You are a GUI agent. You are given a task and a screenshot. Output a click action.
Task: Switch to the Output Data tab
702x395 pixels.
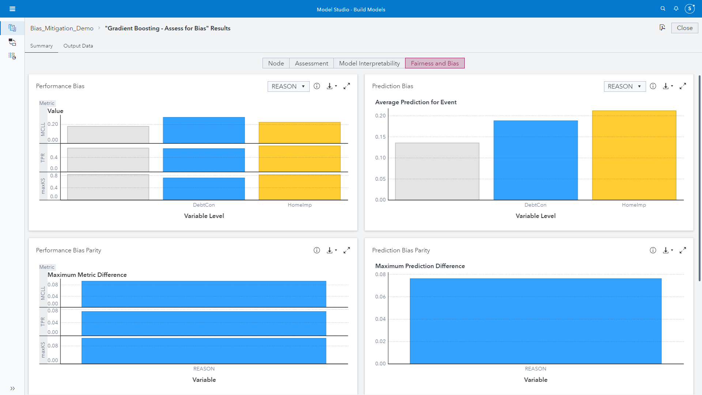point(78,46)
